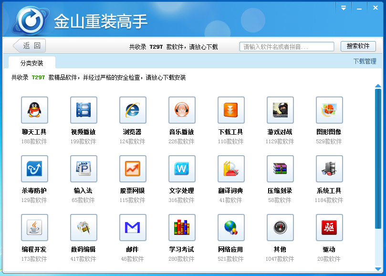Image resolution: width=386 pixels, height=276 pixels.
Task: Open the 图形图像 graphics category
Action: (x=329, y=110)
